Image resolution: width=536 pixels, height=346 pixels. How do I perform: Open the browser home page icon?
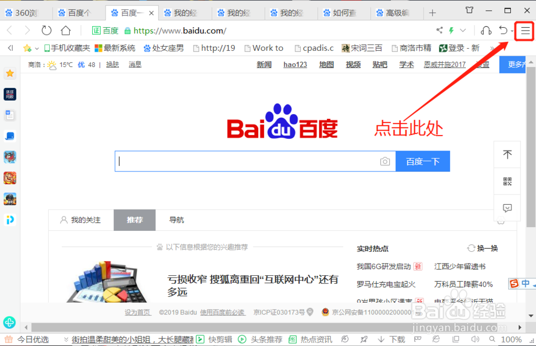coord(65,31)
